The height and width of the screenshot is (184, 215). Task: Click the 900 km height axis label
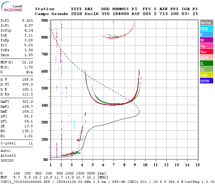45,21
